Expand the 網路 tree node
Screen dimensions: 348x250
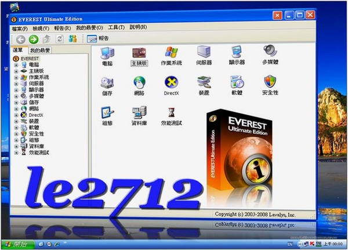(x=16, y=109)
